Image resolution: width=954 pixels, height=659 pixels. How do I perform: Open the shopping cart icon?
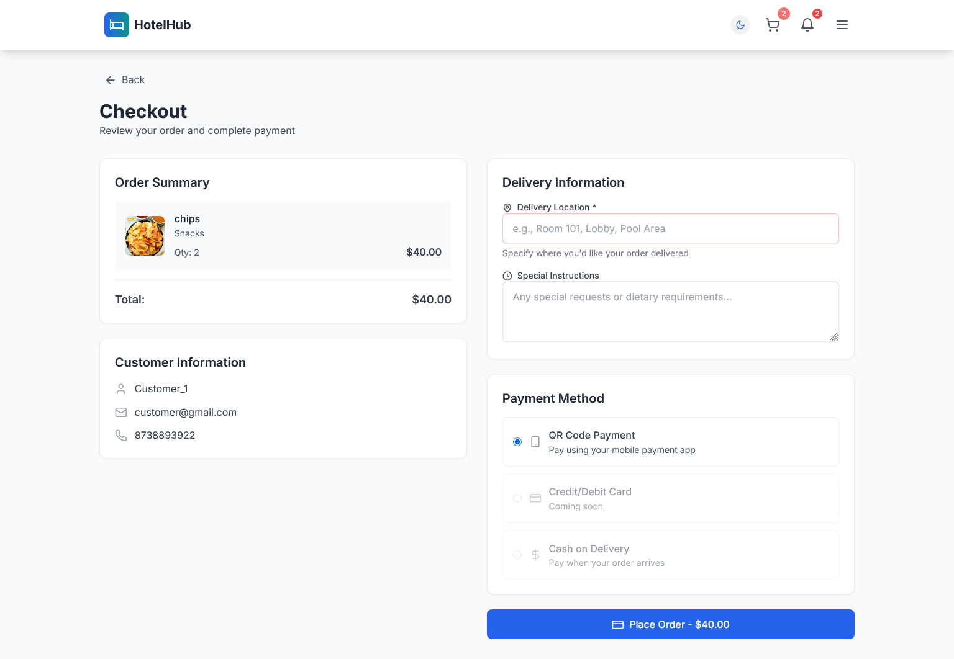773,25
